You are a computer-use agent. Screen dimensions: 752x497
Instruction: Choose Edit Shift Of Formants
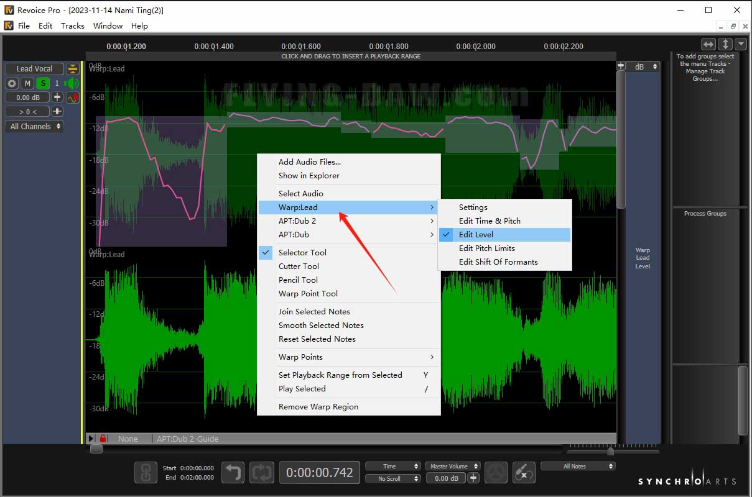(x=504, y=262)
